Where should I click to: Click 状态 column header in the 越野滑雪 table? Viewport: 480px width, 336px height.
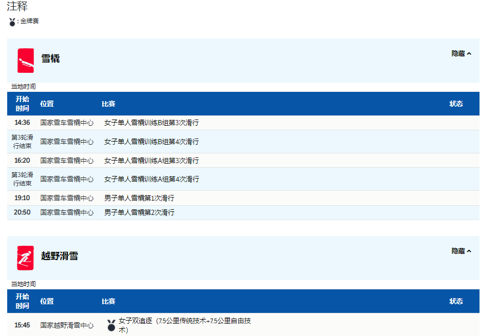pyautogui.click(x=456, y=301)
